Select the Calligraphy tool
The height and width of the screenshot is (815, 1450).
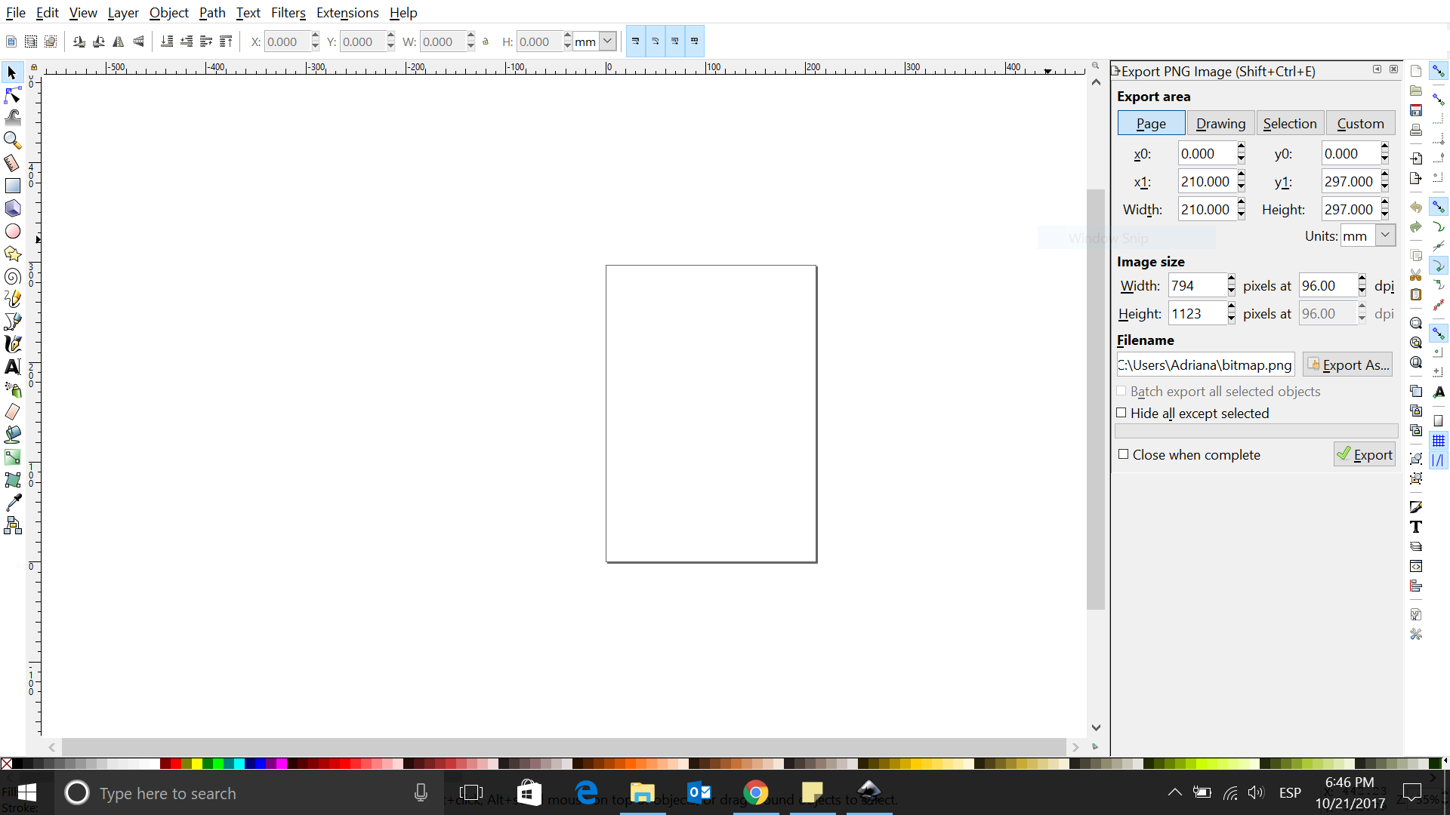(x=13, y=344)
